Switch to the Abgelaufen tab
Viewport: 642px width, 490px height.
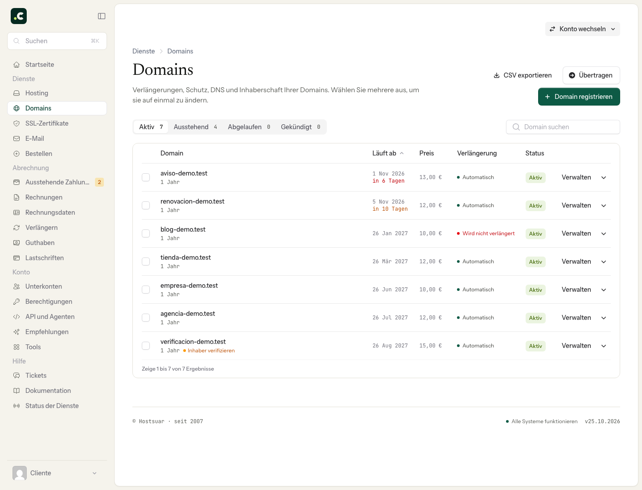249,127
